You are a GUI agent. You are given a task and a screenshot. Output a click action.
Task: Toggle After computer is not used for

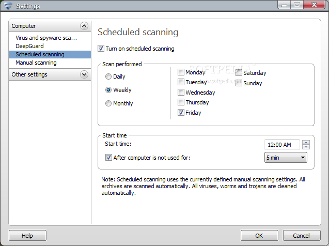tap(108, 158)
